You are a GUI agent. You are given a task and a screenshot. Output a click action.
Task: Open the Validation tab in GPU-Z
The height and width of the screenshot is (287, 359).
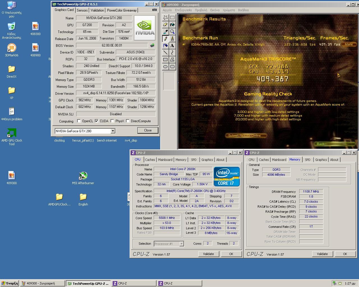click(97, 10)
